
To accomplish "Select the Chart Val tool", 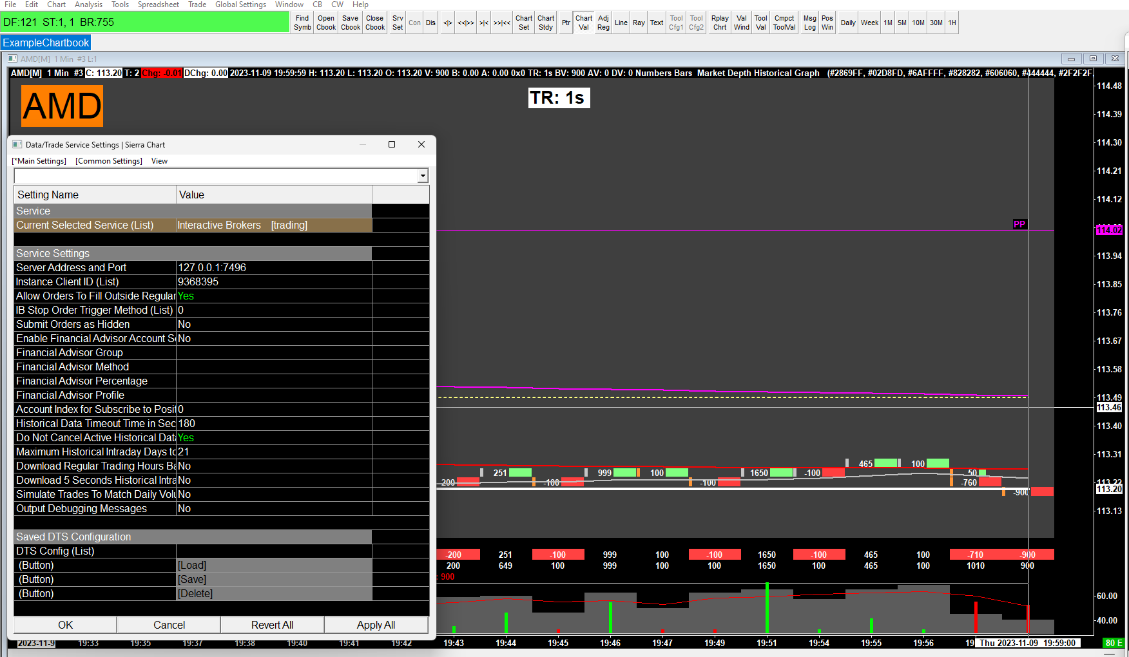I will (x=584, y=23).
